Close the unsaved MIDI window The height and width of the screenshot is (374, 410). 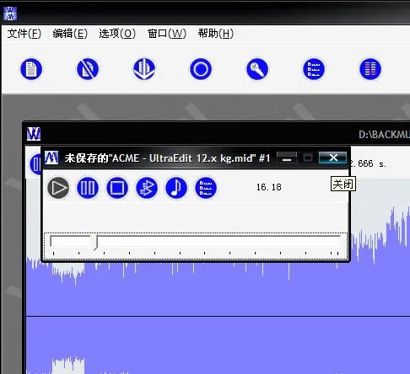pyautogui.click(x=333, y=158)
